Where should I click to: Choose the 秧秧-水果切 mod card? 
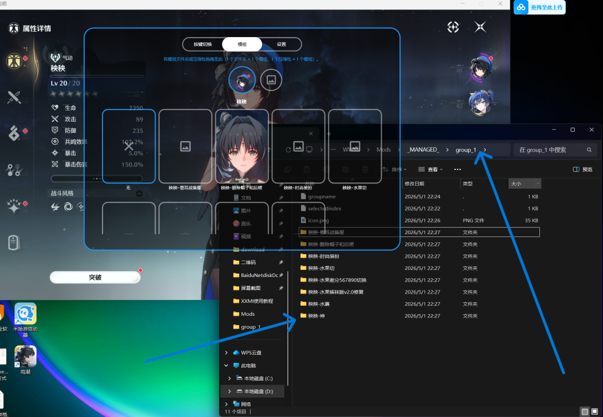[355, 146]
